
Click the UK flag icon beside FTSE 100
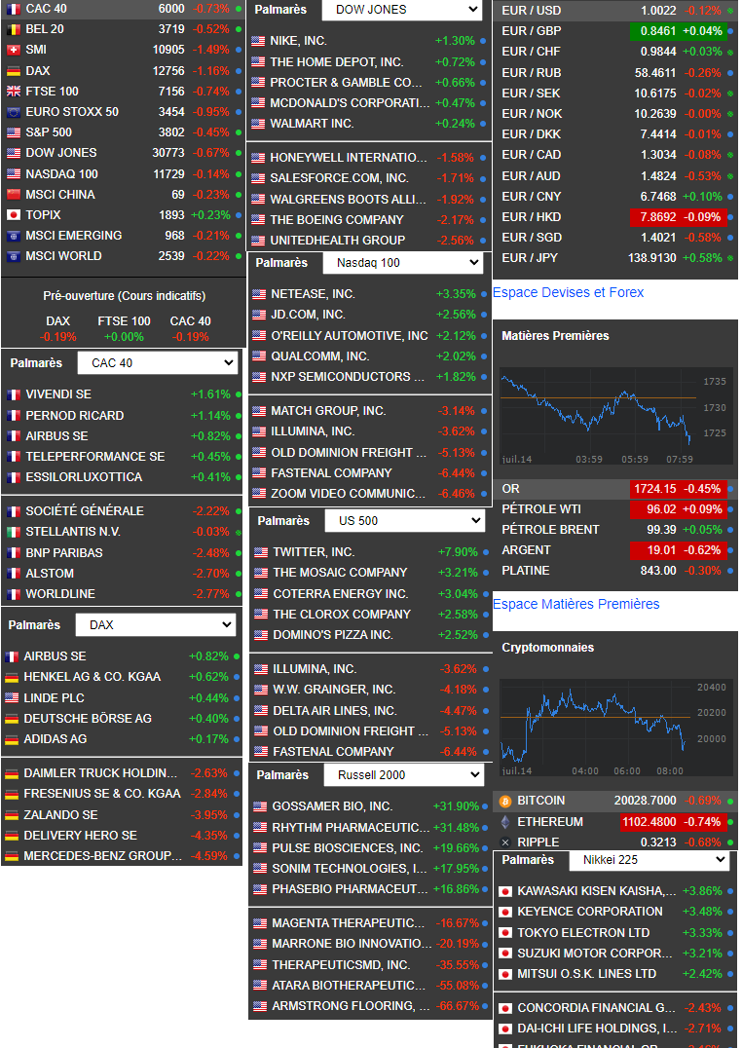[14, 92]
